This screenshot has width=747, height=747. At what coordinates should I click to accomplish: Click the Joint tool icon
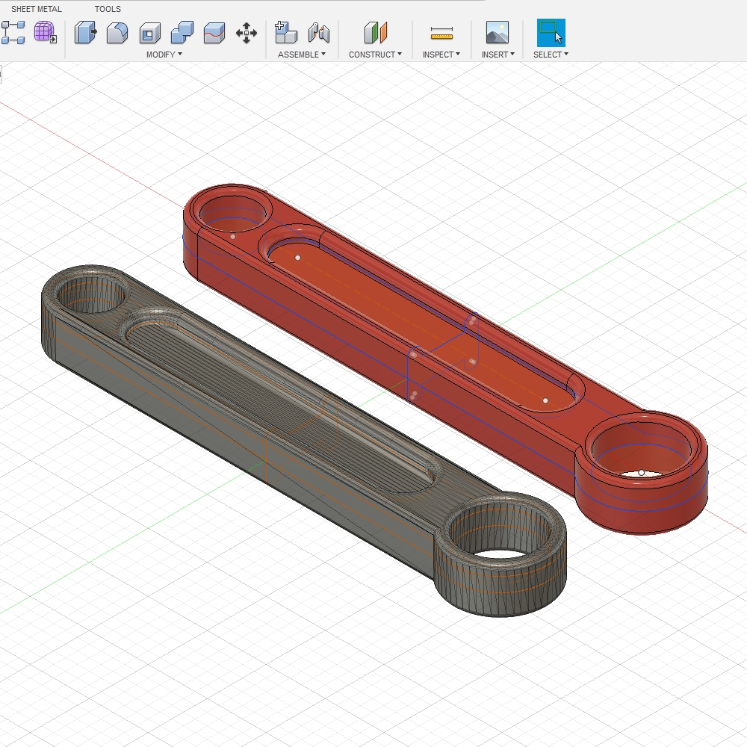[x=319, y=33]
